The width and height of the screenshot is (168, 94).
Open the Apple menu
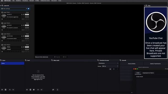click(2, 1)
